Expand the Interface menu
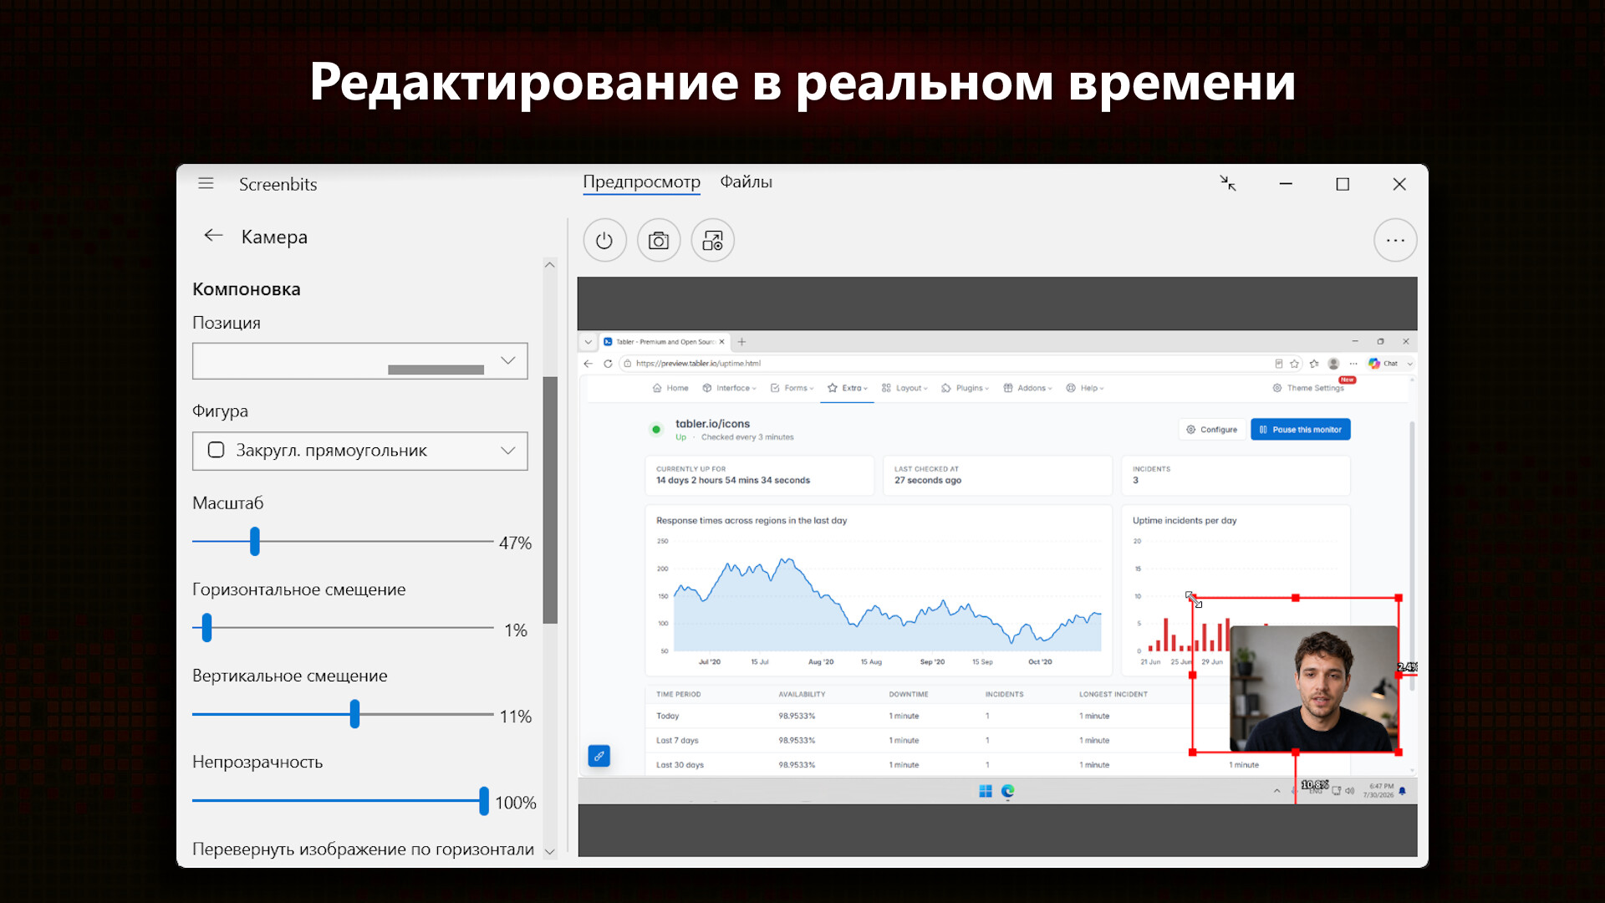This screenshot has height=903, width=1605. click(x=729, y=388)
